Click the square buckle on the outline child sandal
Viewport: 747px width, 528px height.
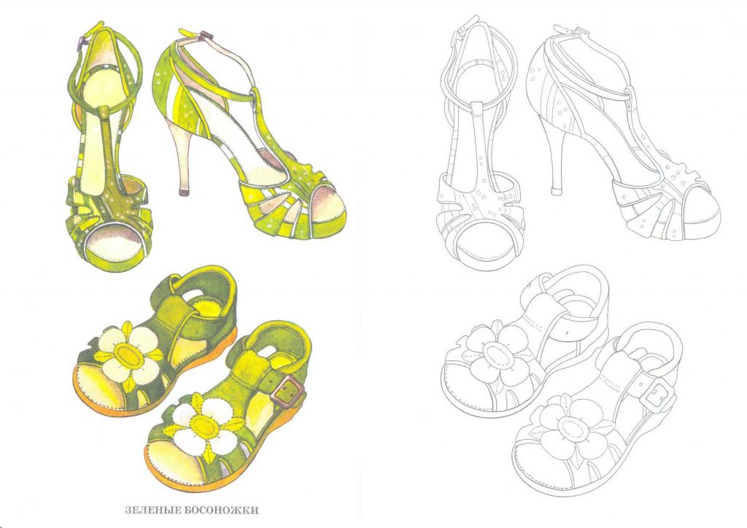pyautogui.click(x=661, y=392)
